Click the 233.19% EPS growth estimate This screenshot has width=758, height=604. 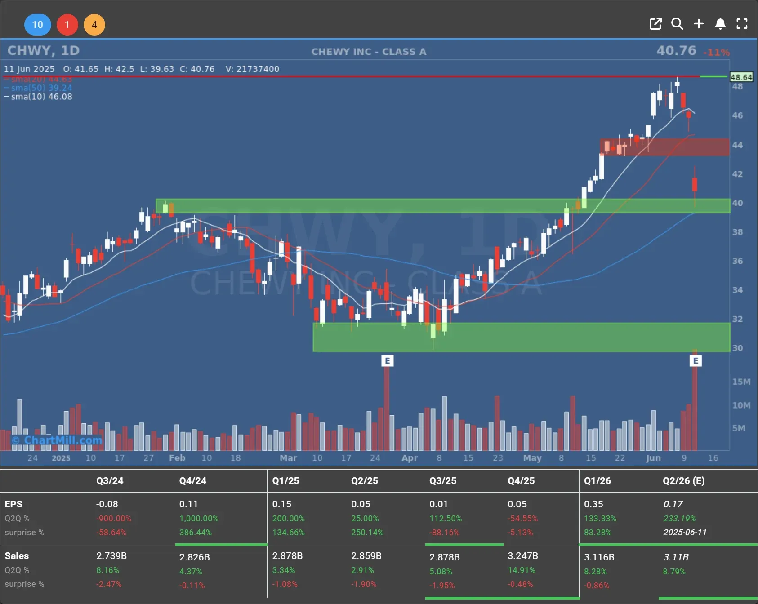[679, 519]
